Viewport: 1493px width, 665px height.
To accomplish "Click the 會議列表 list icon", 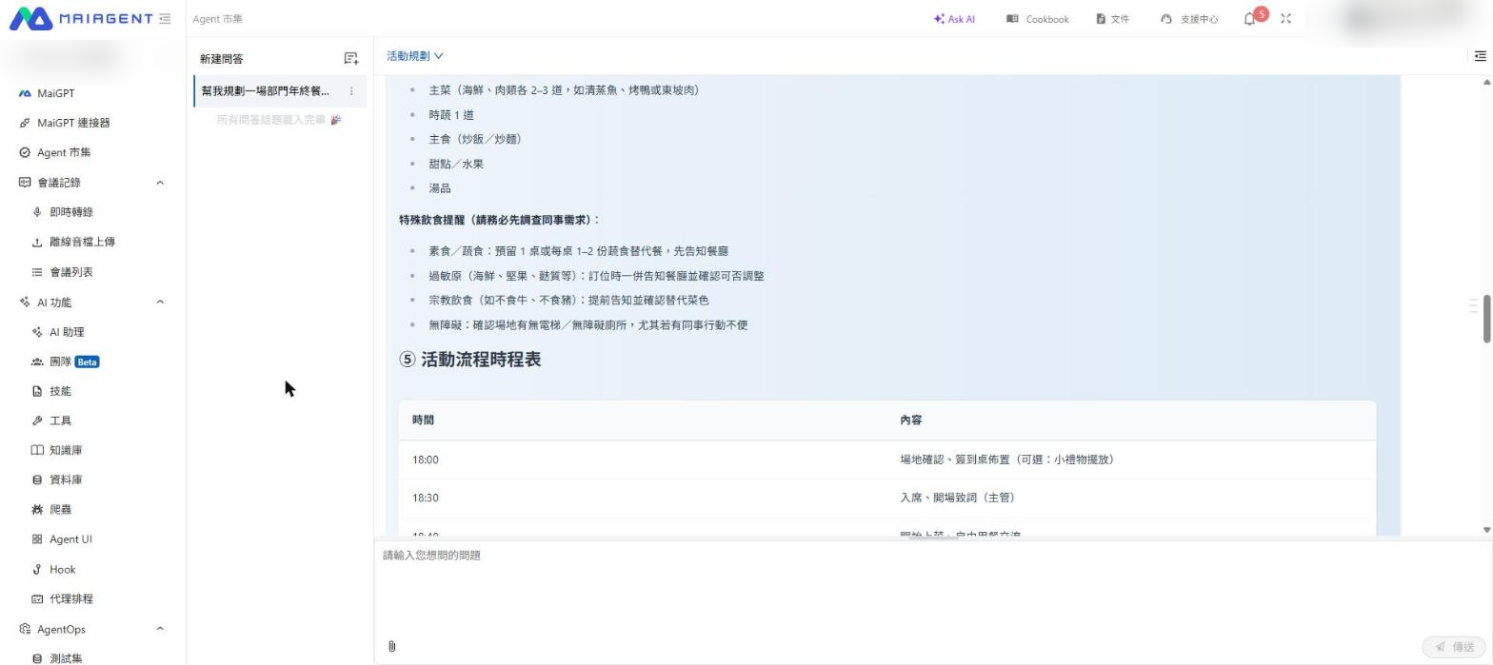I will pos(37,272).
